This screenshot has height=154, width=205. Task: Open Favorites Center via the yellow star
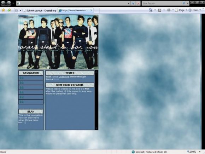coord(3,10)
